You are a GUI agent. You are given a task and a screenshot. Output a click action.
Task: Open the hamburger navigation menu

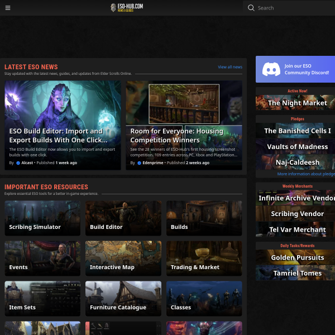pos(8,8)
